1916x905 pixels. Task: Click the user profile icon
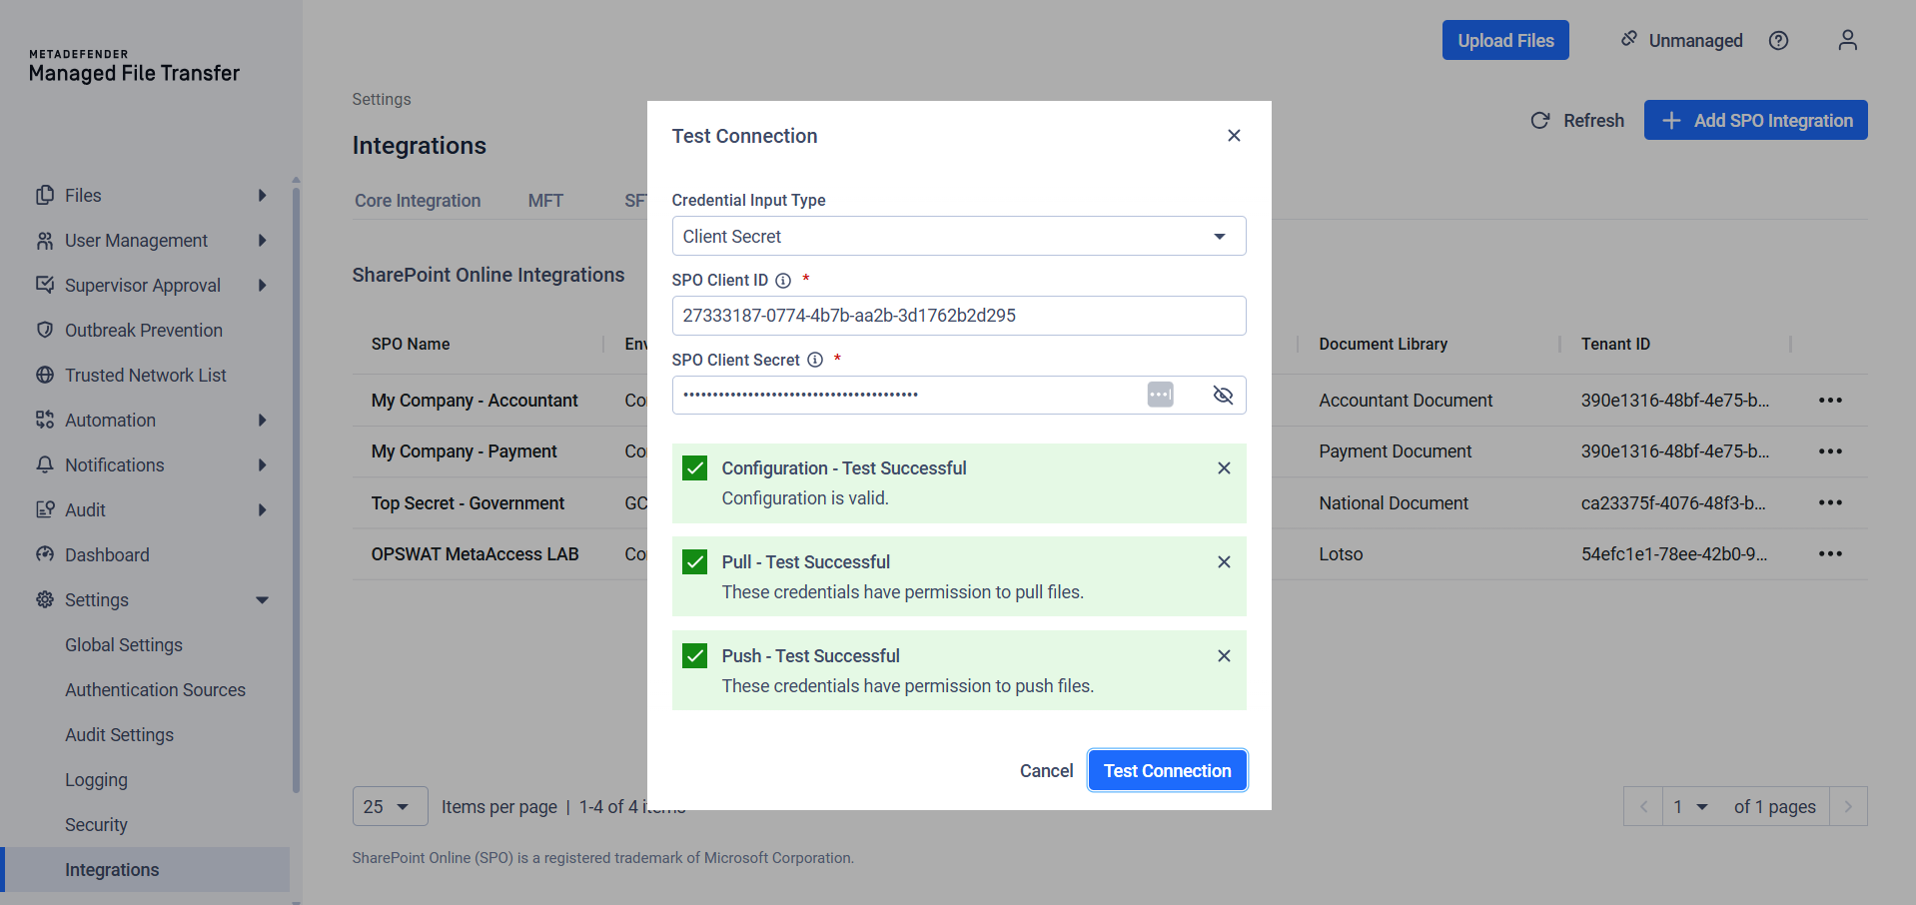tap(1847, 40)
